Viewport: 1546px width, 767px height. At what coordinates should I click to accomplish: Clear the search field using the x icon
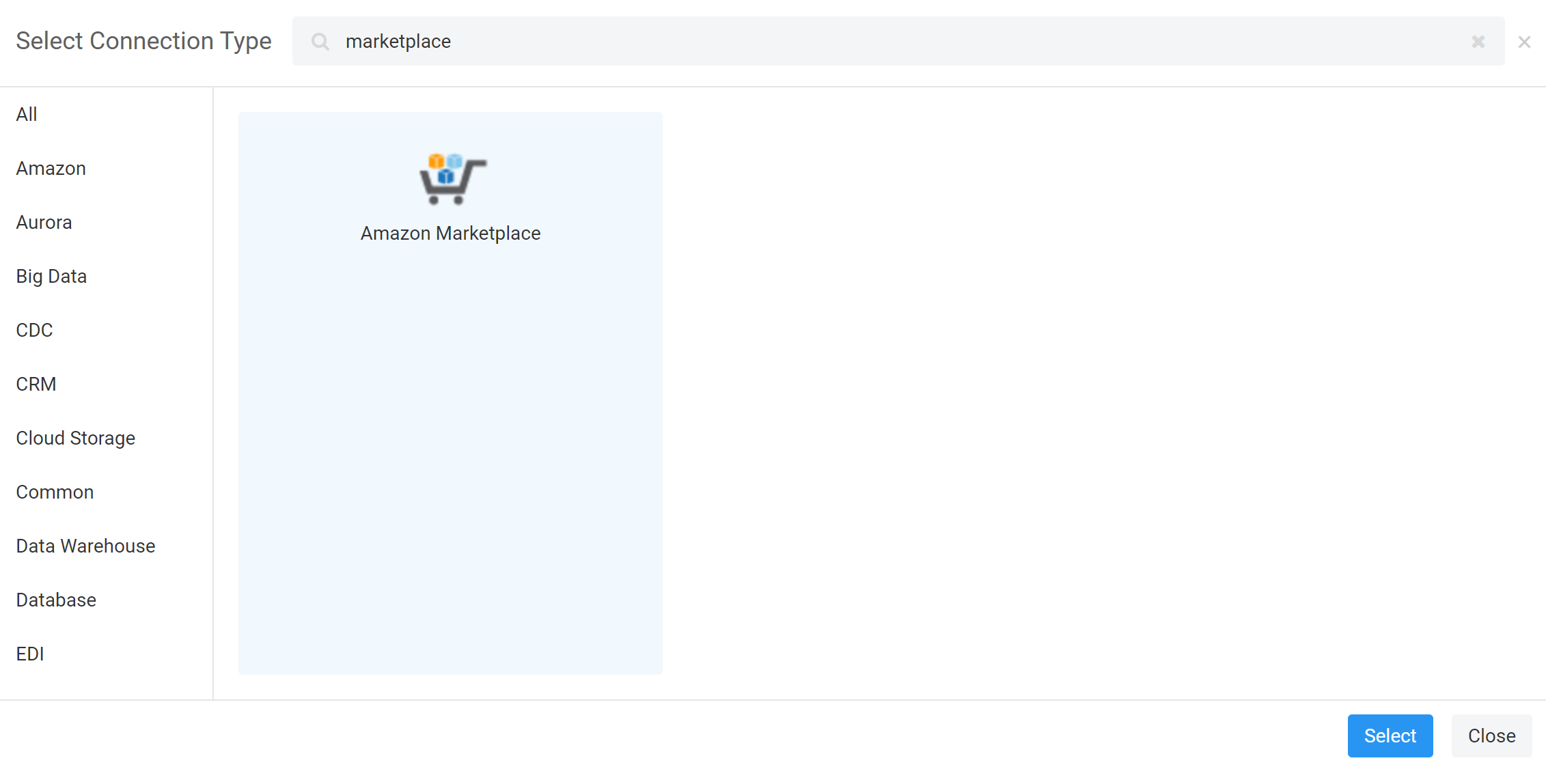[x=1478, y=42]
